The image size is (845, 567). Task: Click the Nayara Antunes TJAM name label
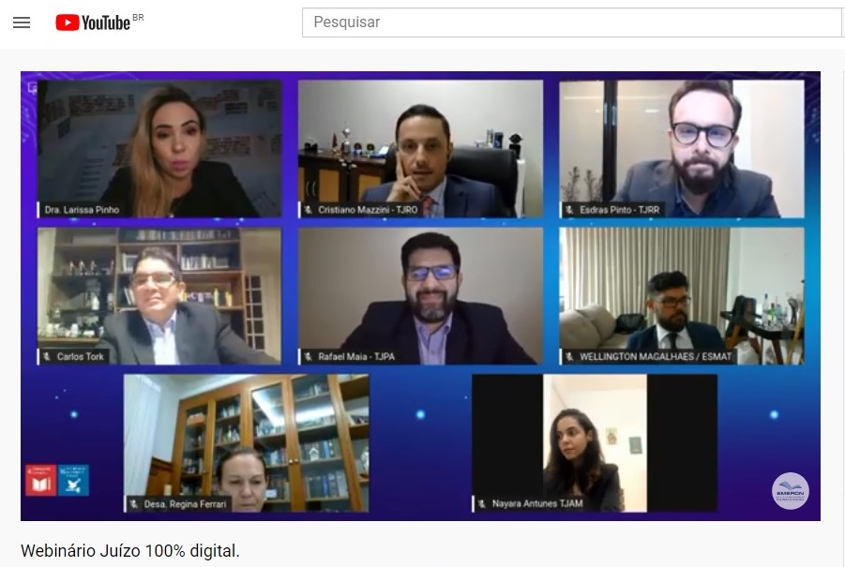tap(537, 503)
